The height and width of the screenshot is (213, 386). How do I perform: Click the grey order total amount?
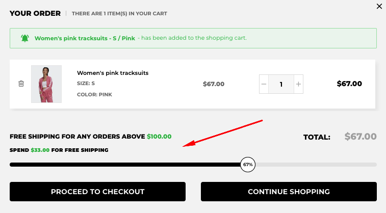point(361,137)
